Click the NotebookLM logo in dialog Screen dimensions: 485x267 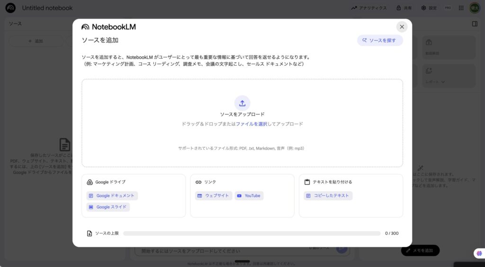click(108, 27)
